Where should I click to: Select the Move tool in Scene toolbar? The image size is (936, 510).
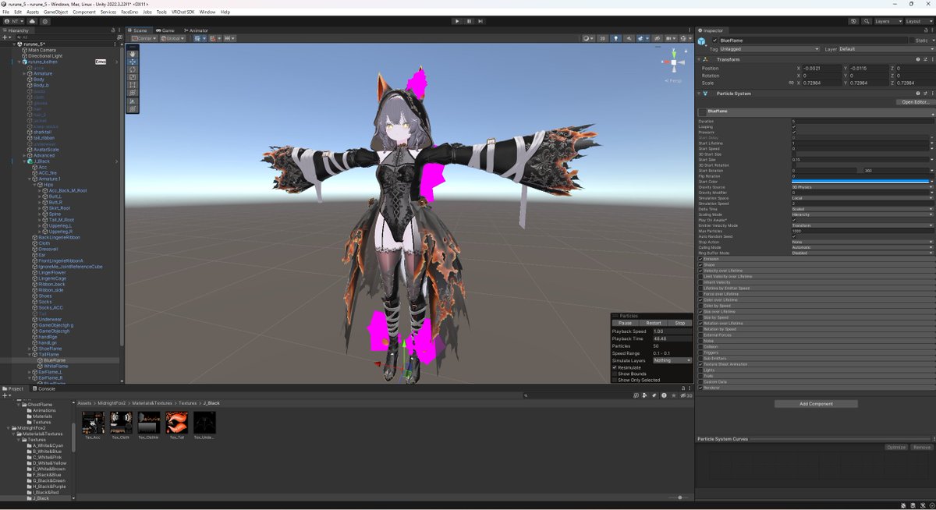(133, 62)
